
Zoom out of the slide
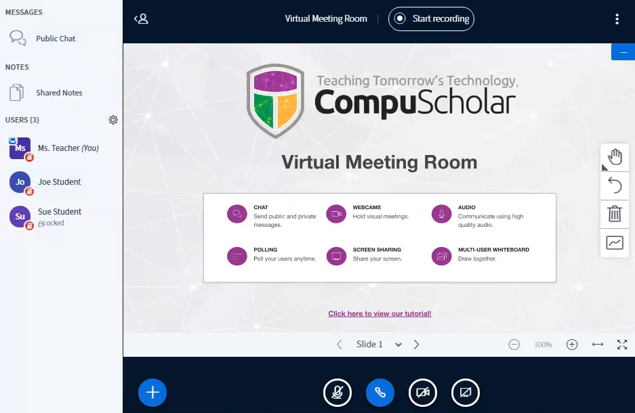pos(514,344)
